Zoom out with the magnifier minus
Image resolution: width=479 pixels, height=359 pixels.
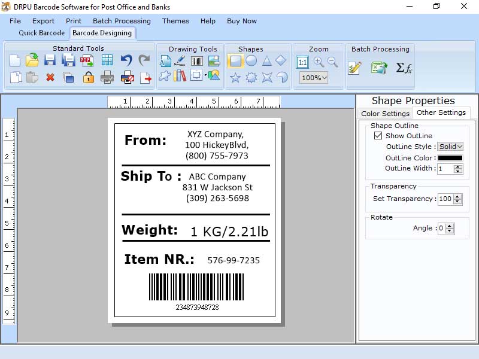(x=333, y=62)
